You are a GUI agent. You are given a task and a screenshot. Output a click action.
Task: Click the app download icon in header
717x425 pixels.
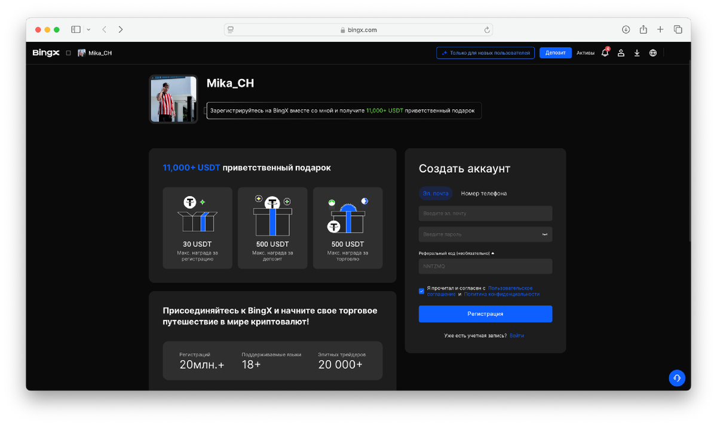coord(637,53)
